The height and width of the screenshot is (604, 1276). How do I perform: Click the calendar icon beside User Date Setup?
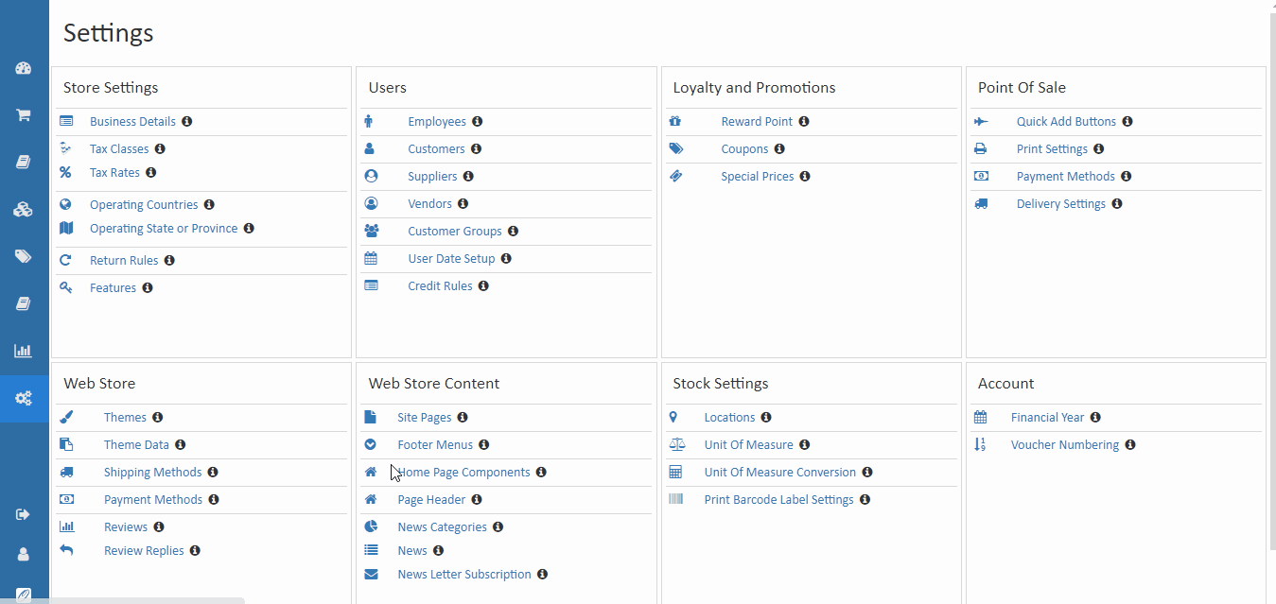point(371,259)
